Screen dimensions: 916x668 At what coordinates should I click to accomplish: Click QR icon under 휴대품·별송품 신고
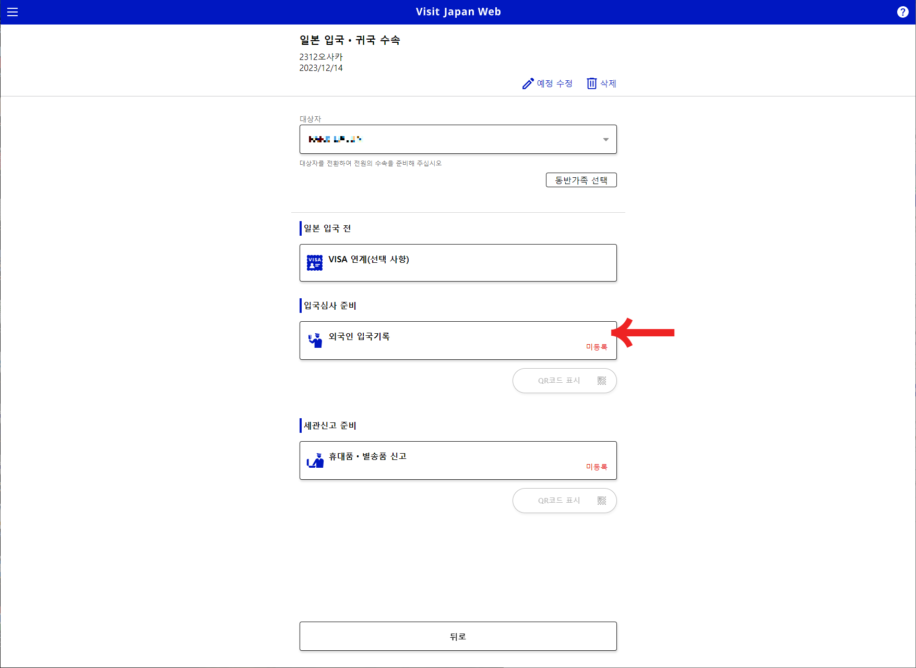point(602,501)
